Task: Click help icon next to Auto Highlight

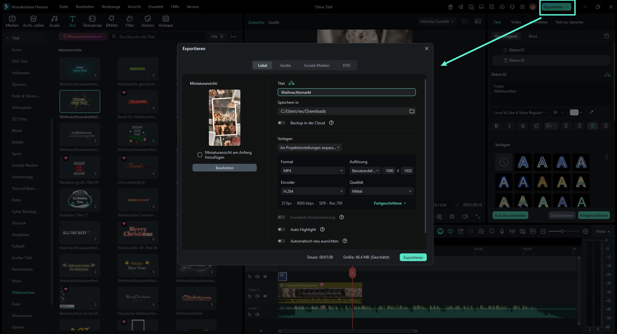Action: (322, 229)
